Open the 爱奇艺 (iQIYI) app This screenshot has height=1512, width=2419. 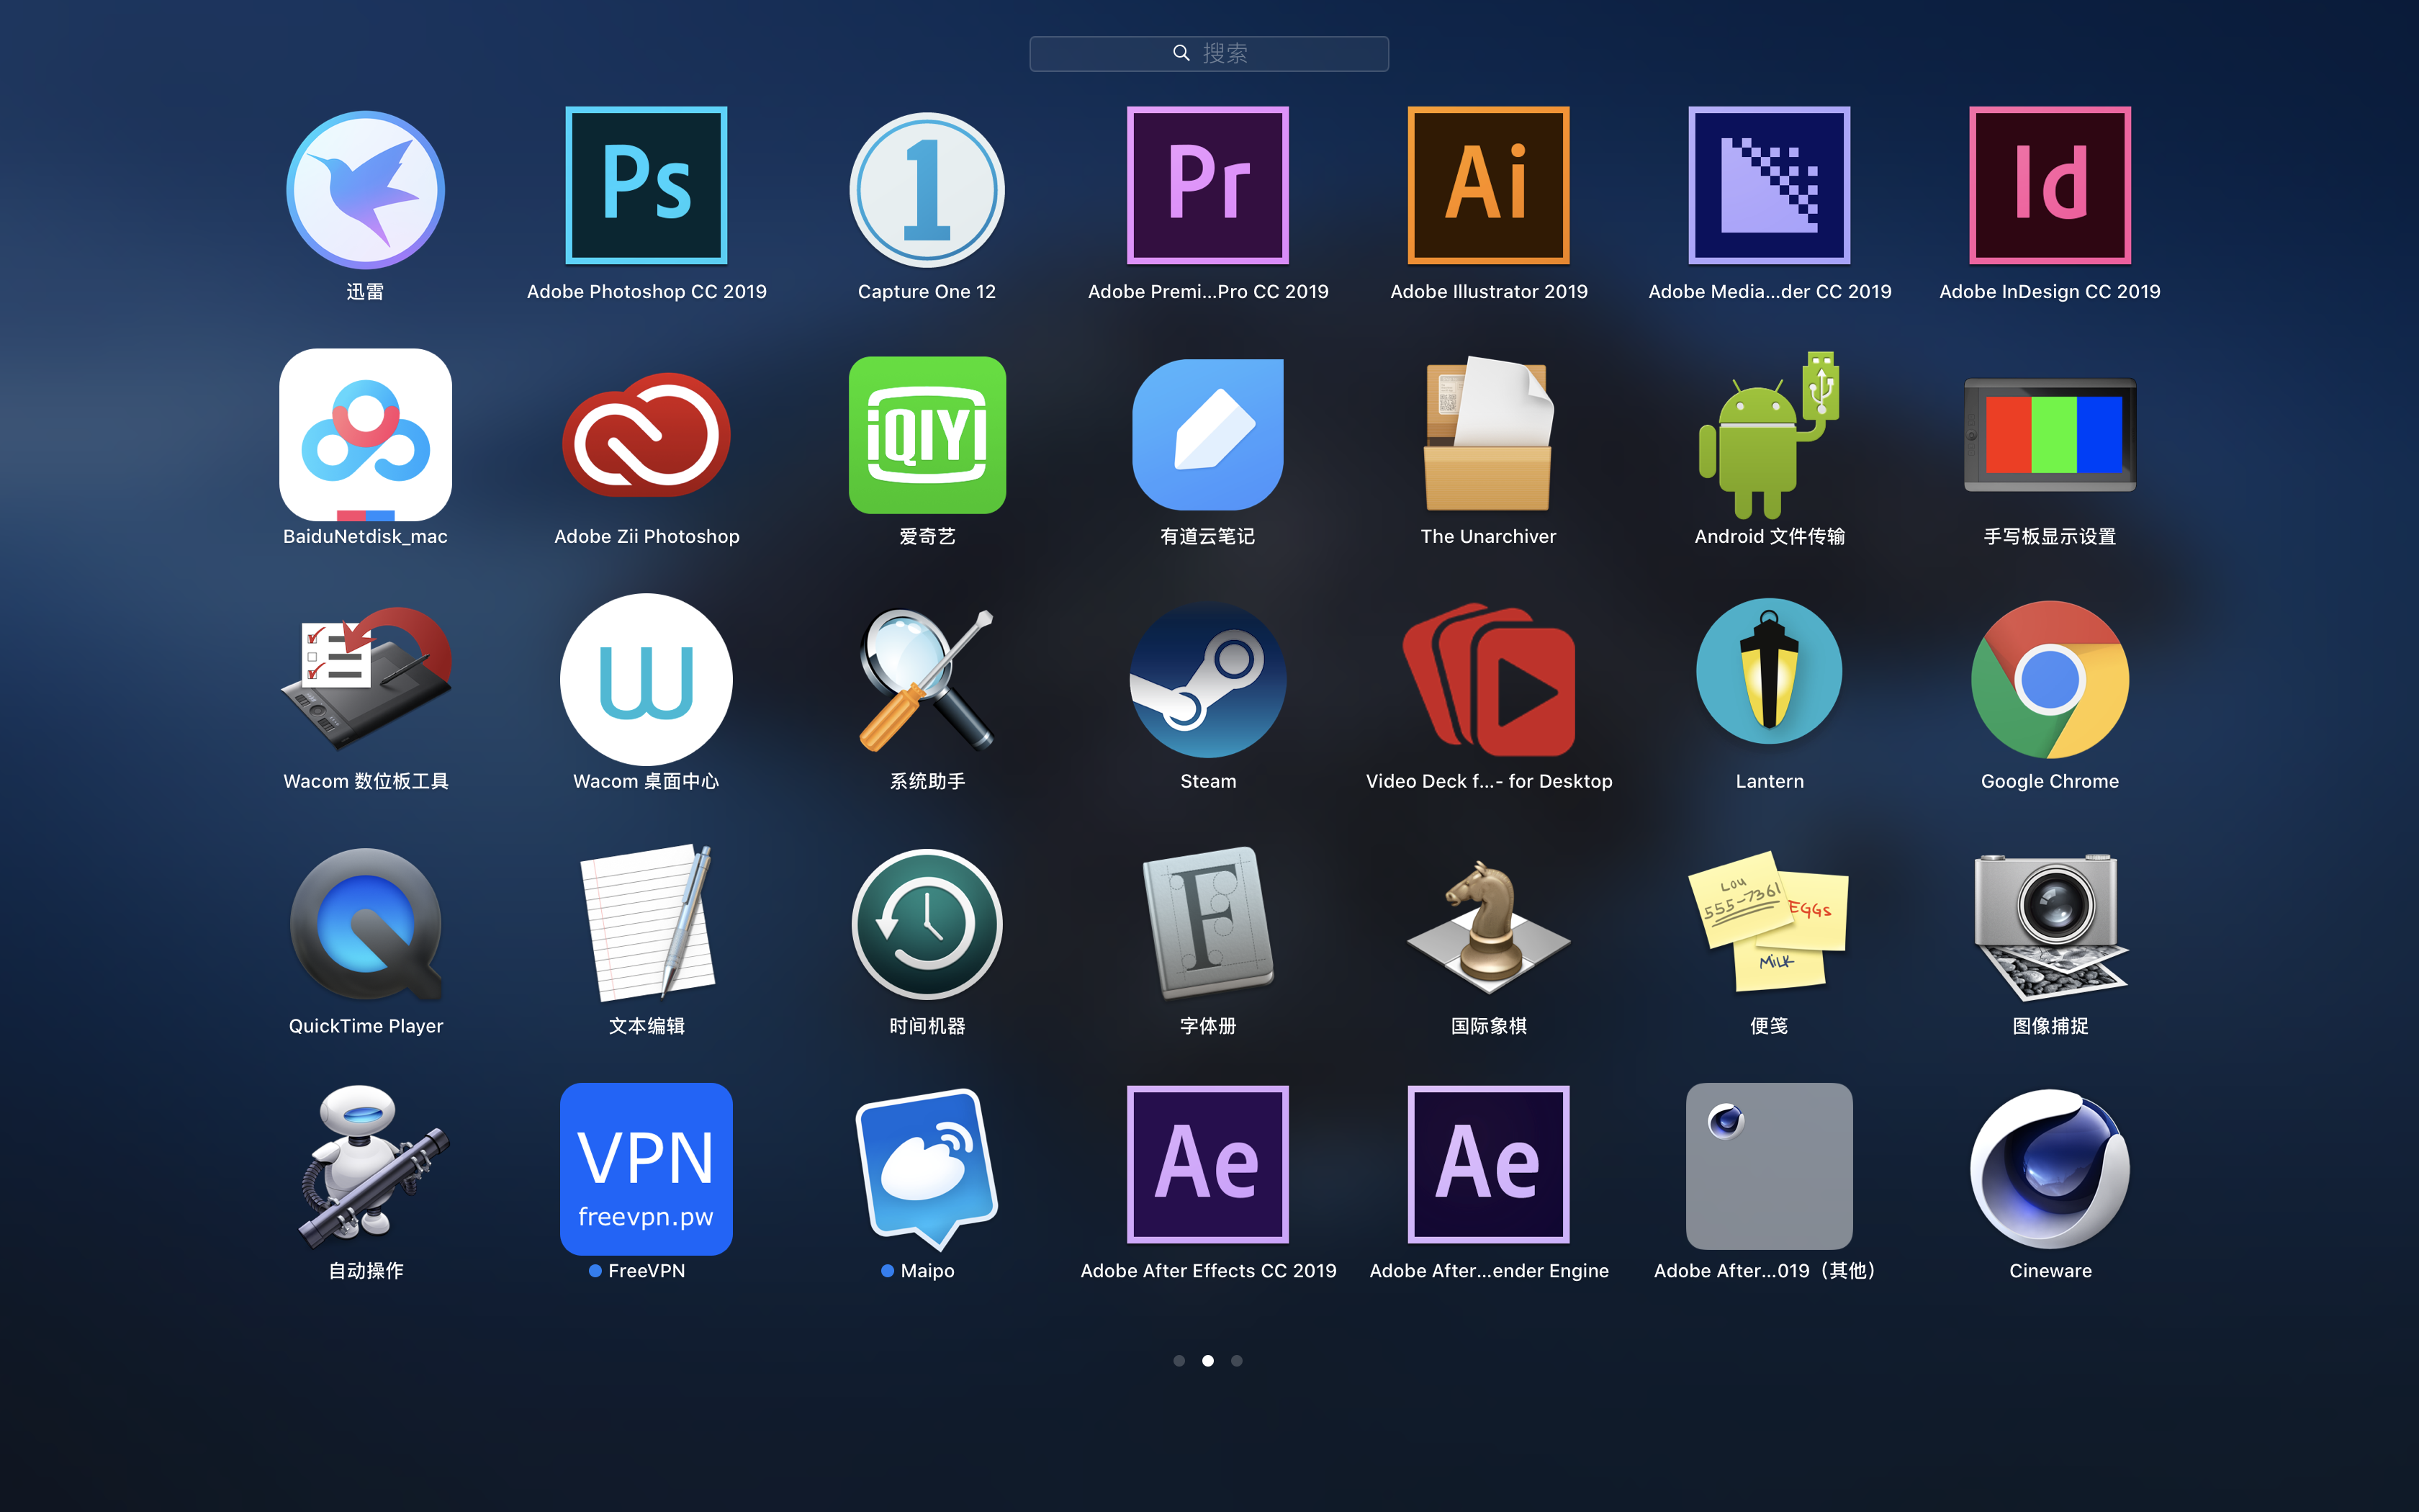[x=927, y=434]
